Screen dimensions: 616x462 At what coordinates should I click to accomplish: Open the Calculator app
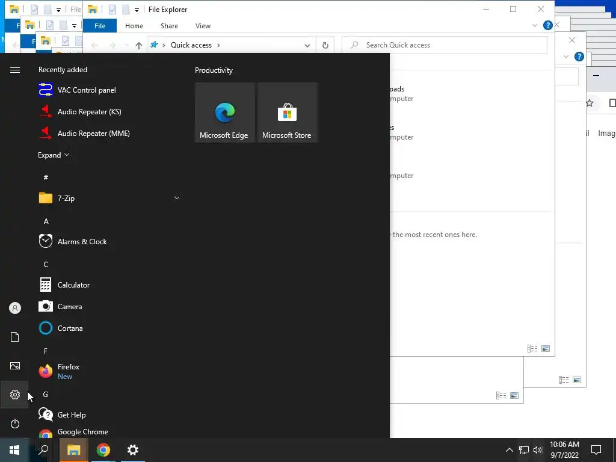pos(110,285)
